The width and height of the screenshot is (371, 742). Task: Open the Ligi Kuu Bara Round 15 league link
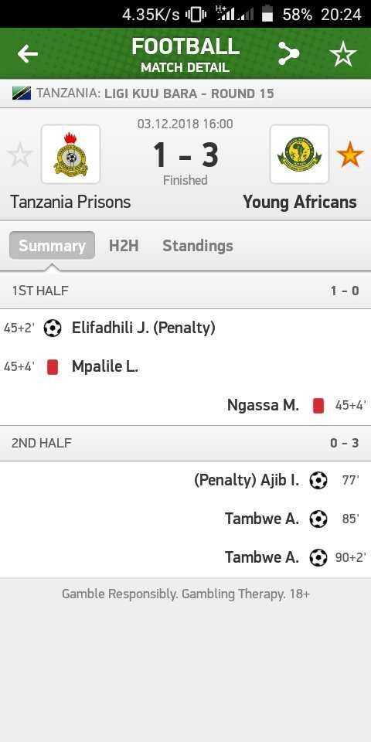click(x=189, y=94)
